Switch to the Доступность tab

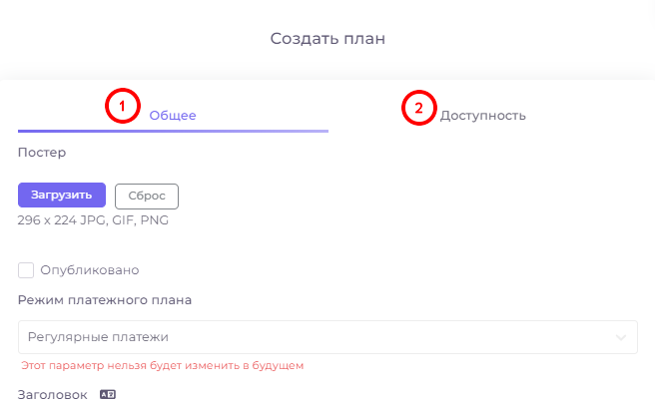483,116
